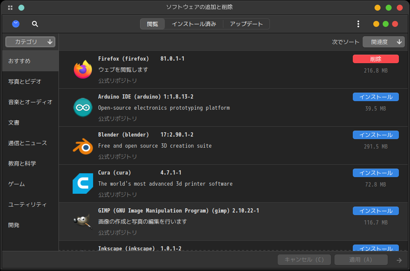
Task: Click the 'Free and open source 3D creation suite' description
Action: pos(155,146)
